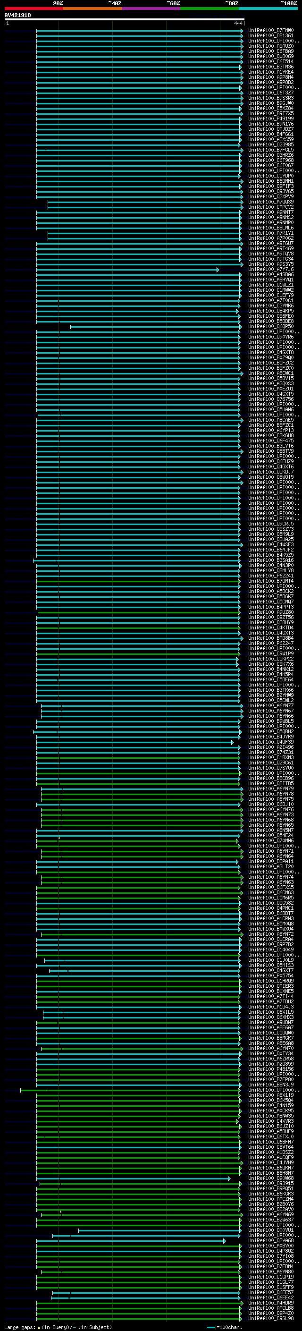Click the purple ~60% identity legend segment

151,8
